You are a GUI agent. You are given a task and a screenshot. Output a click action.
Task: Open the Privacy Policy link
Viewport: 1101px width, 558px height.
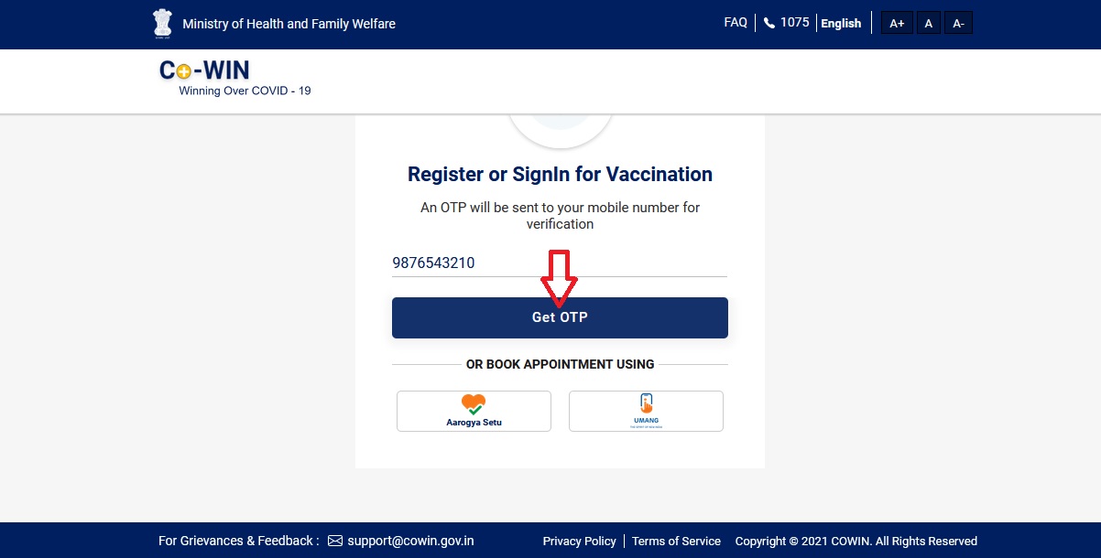579,541
